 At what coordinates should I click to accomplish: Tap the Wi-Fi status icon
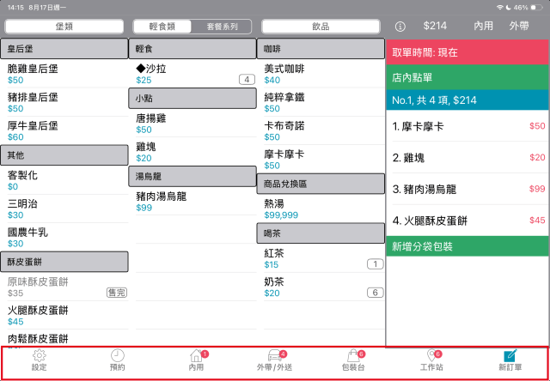point(499,8)
